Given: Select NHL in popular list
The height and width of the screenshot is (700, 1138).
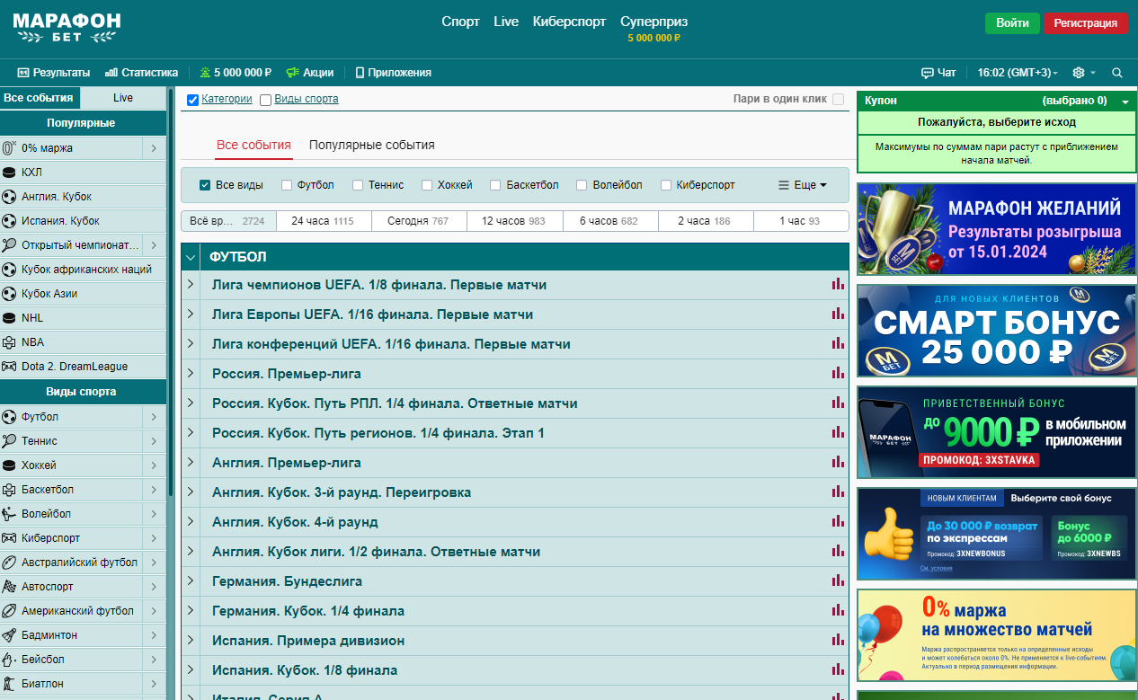Looking at the screenshot, I should coord(83,318).
